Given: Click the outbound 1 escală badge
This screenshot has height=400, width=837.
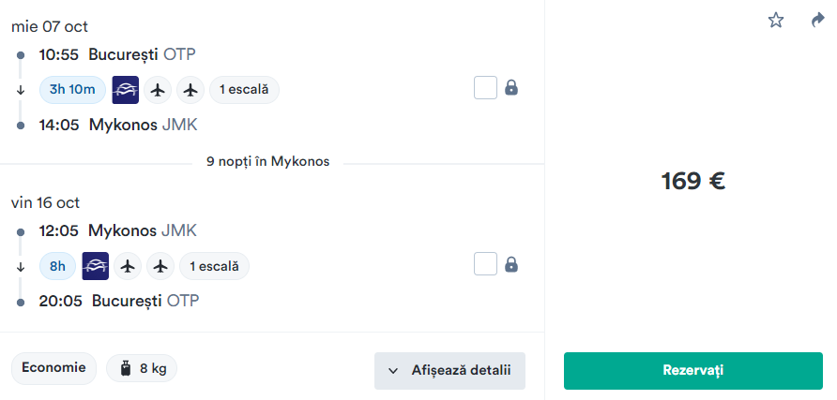Looking at the screenshot, I should 244,90.
